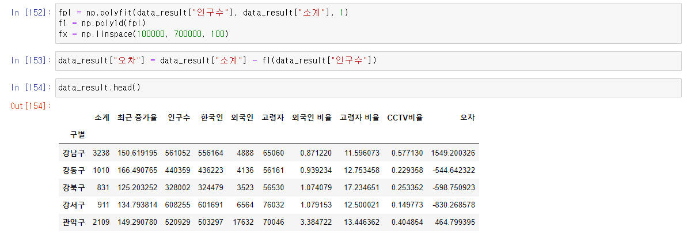This screenshot has width=687, height=234.
Task: Click the 외국인 비율 value 0.939234
Action: click(316, 170)
